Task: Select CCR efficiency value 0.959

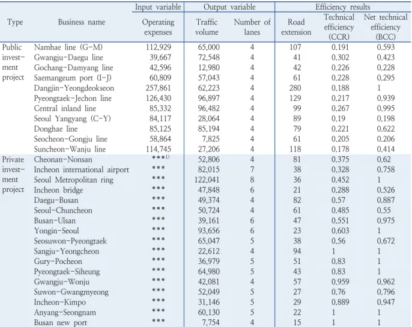Action: click(x=341, y=282)
